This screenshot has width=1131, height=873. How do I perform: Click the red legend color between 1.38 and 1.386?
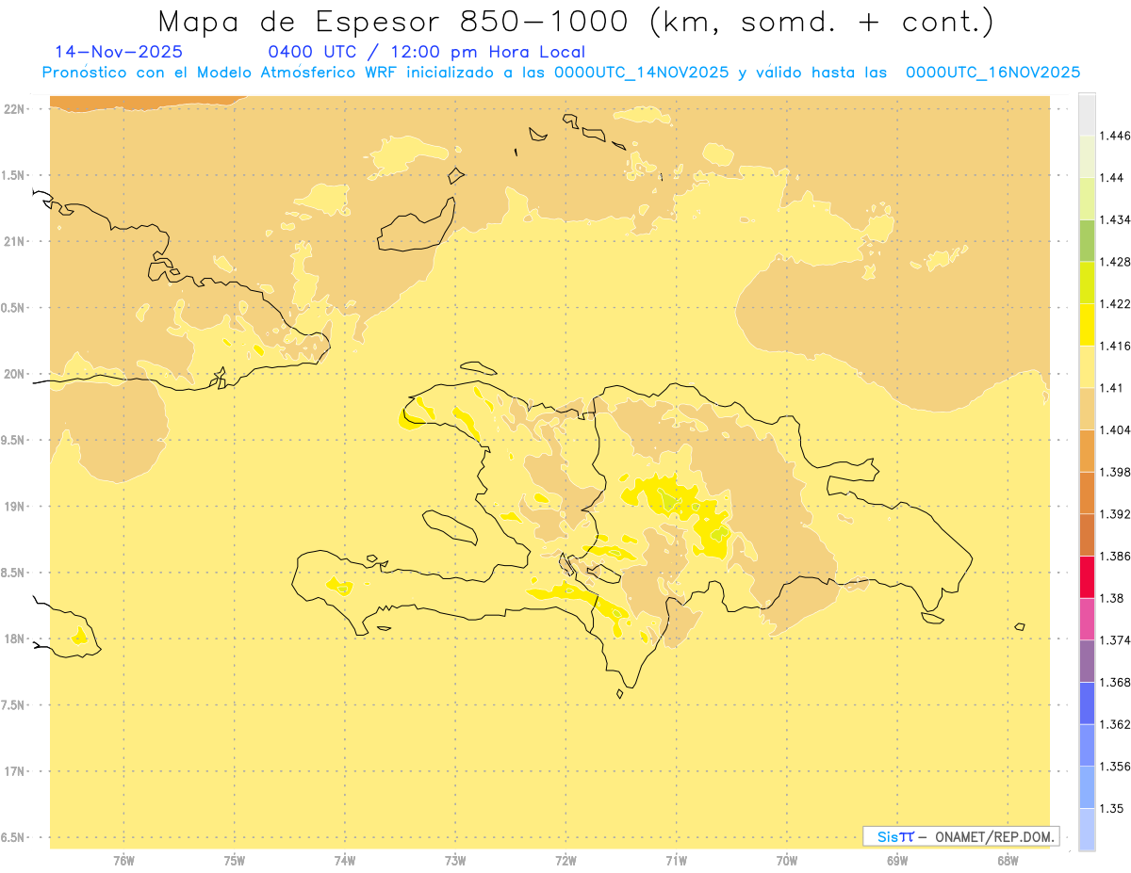coord(1087,576)
